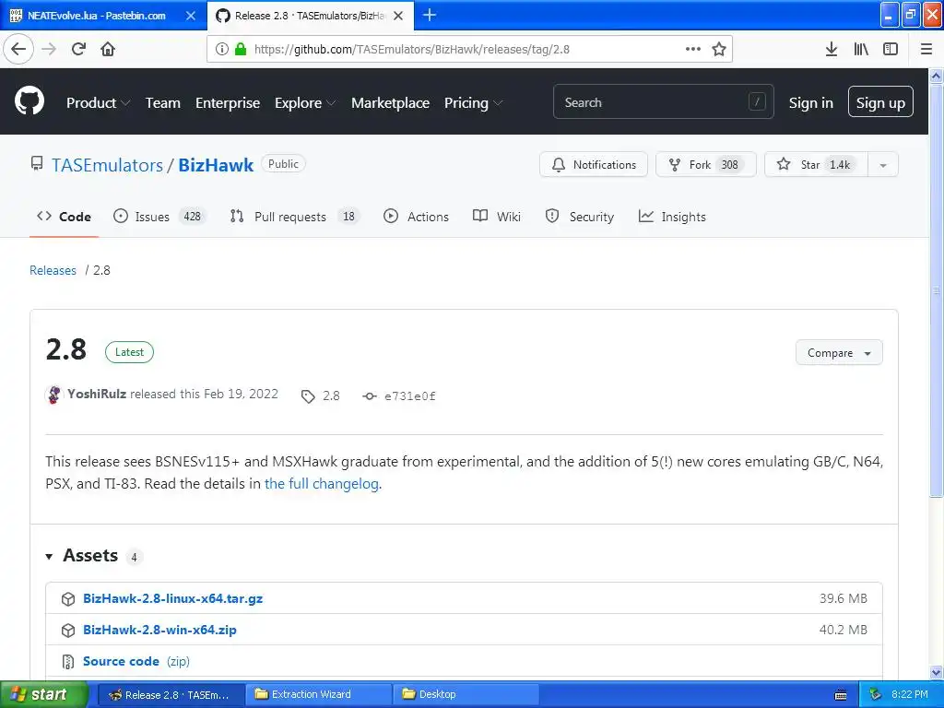944x708 pixels.
Task: Open the Firefox Downloads panel
Action: (832, 49)
